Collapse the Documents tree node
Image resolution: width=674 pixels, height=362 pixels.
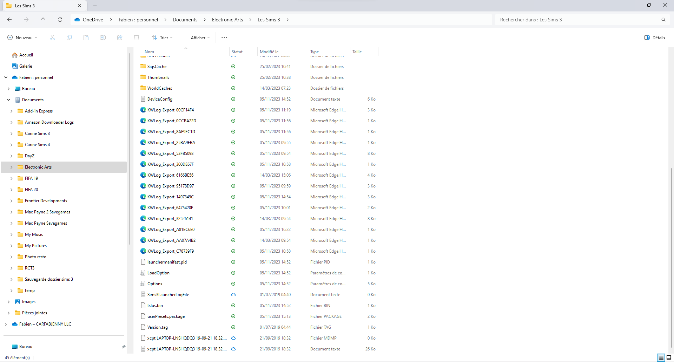pyautogui.click(x=9, y=100)
